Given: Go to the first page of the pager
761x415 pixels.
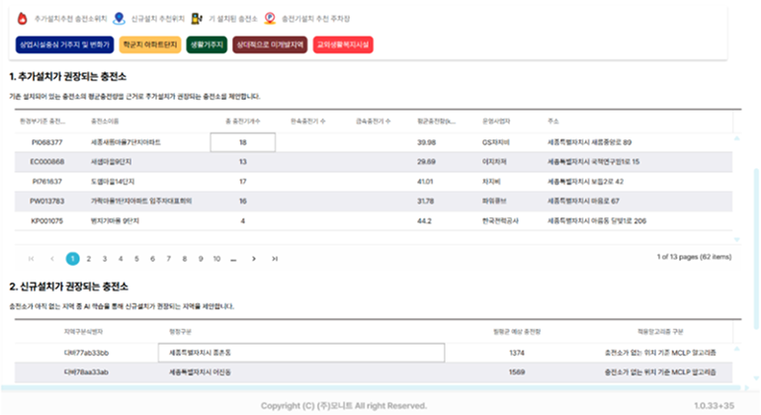Looking at the screenshot, I should point(30,258).
